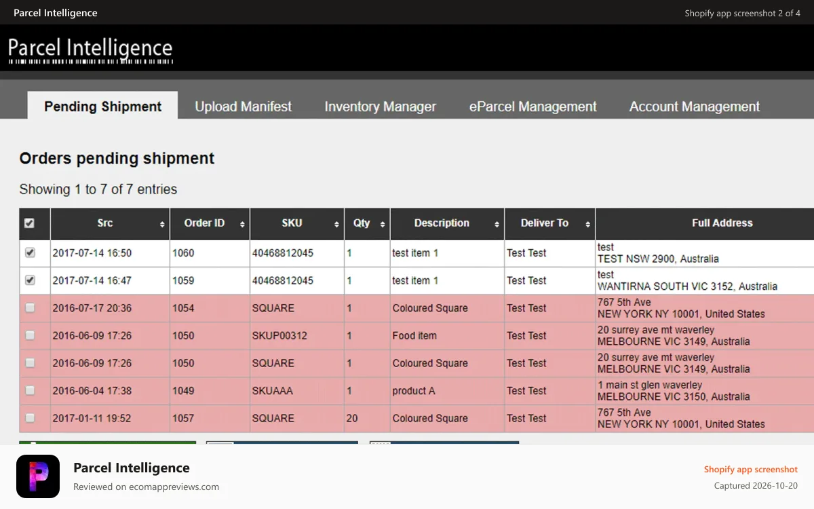Click the product A description

(414, 390)
